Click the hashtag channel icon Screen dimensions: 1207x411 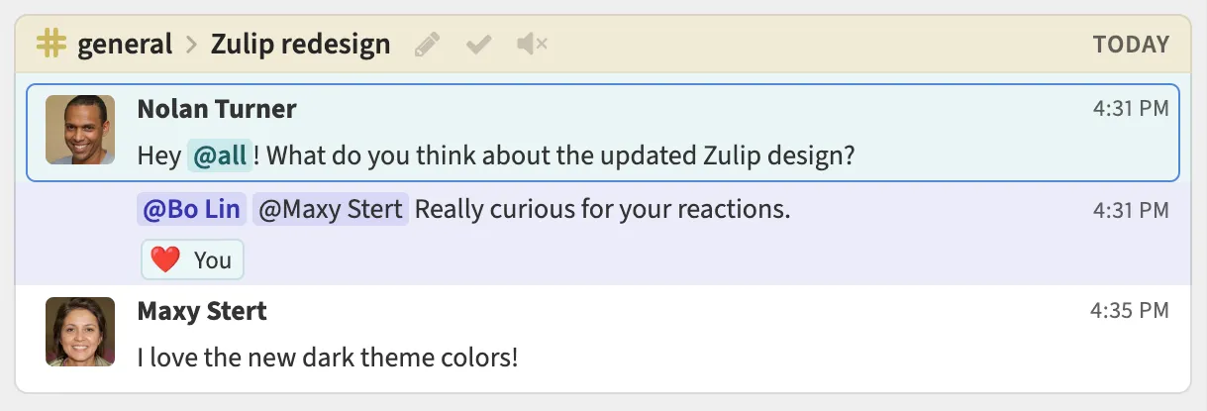tap(50, 44)
